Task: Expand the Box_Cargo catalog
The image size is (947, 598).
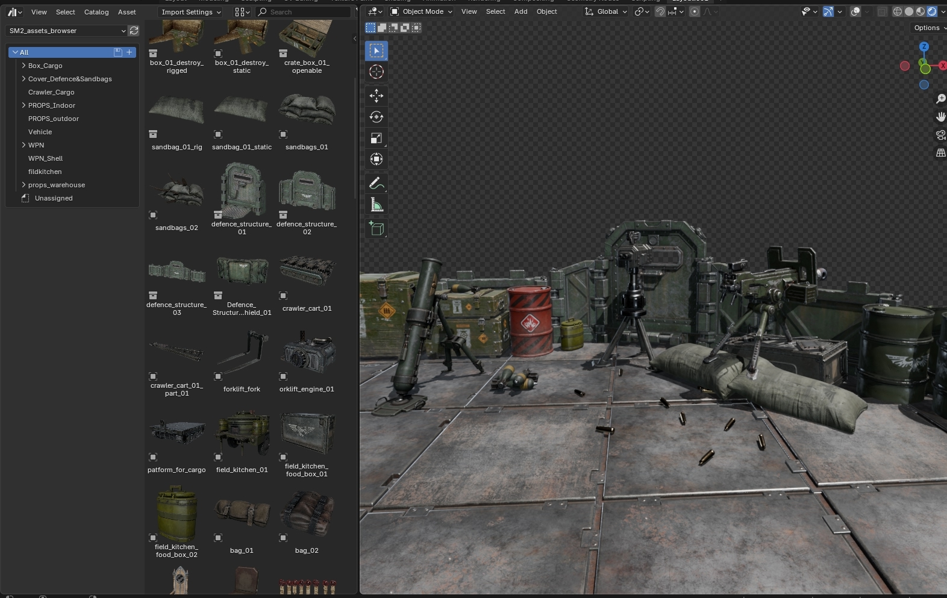Action: pos(23,66)
